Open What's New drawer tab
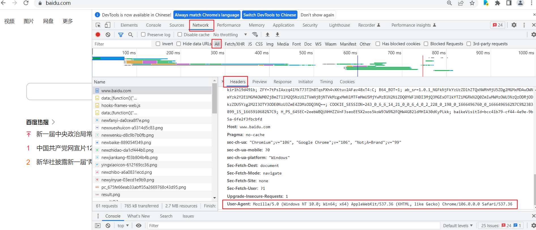This screenshot has width=536, height=230. pos(139,216)
